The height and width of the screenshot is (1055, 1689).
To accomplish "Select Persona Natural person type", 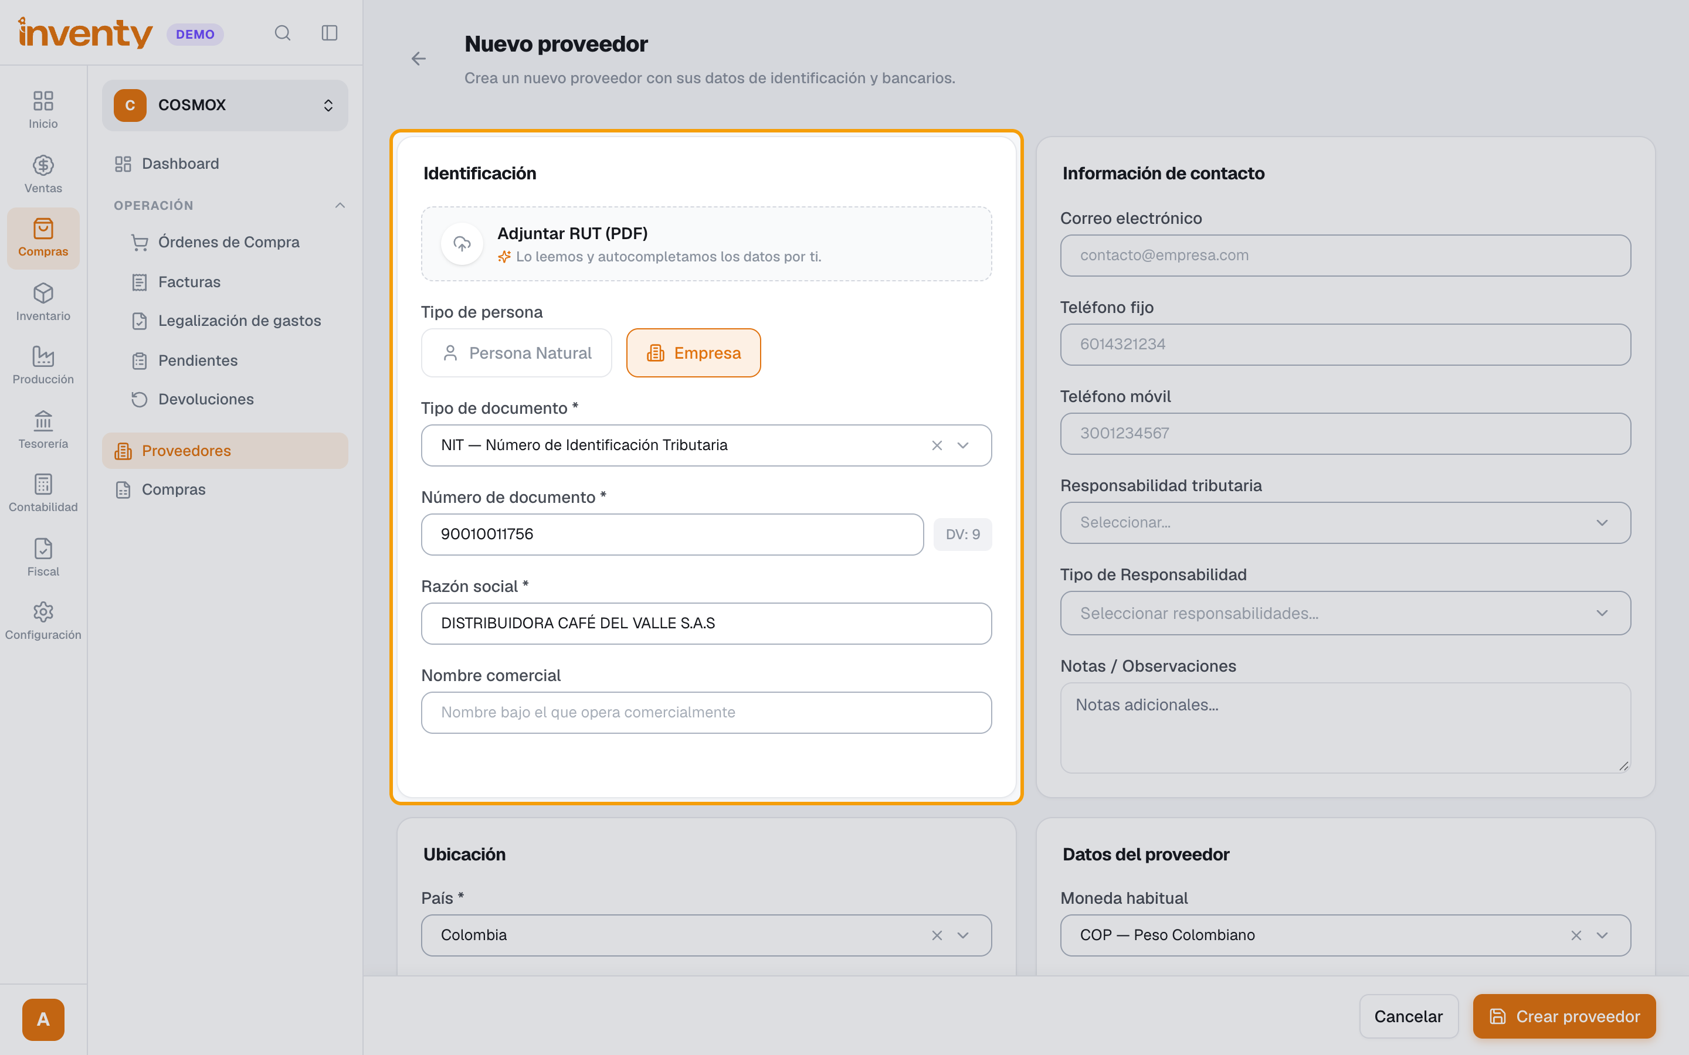I will point(517,353).
